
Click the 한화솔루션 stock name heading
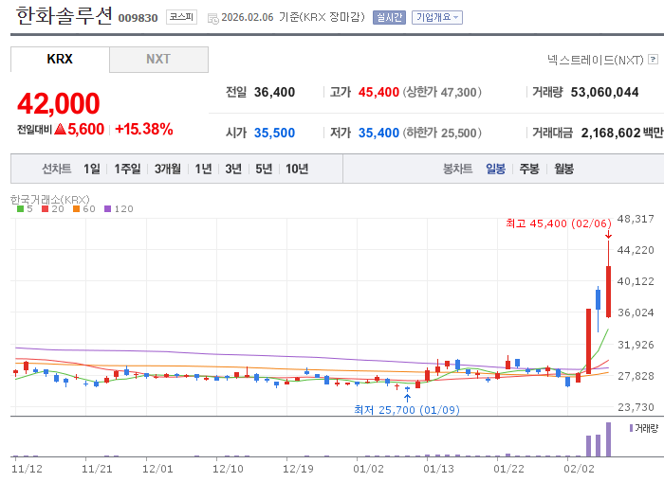coord(64,16)
